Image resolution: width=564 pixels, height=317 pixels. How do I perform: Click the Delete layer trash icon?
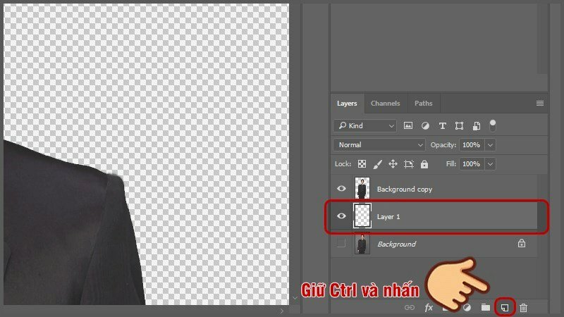point(523,307)
